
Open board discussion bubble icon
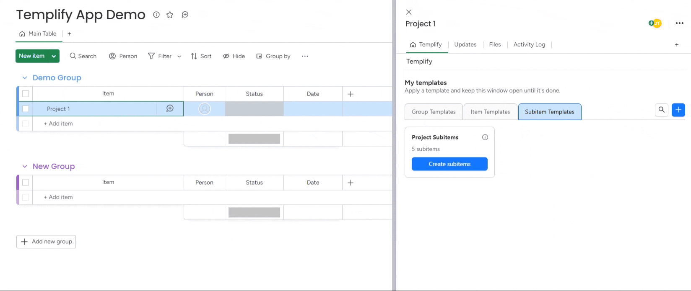[x=185, y=15]
